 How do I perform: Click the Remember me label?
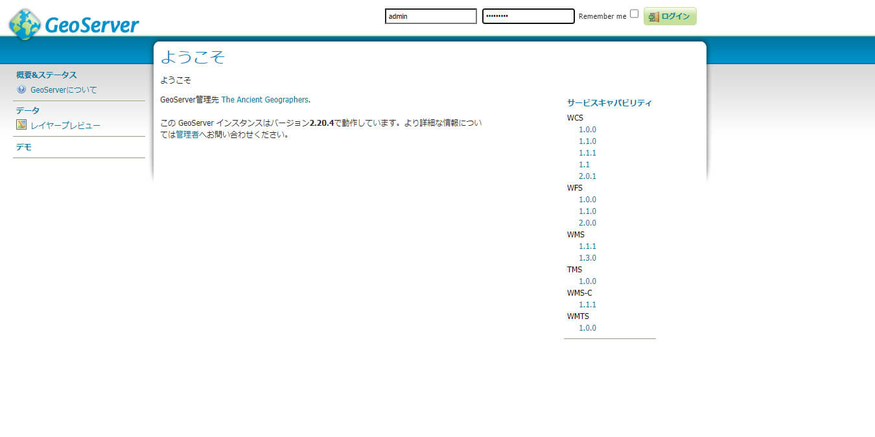click(x=602, y=16)
